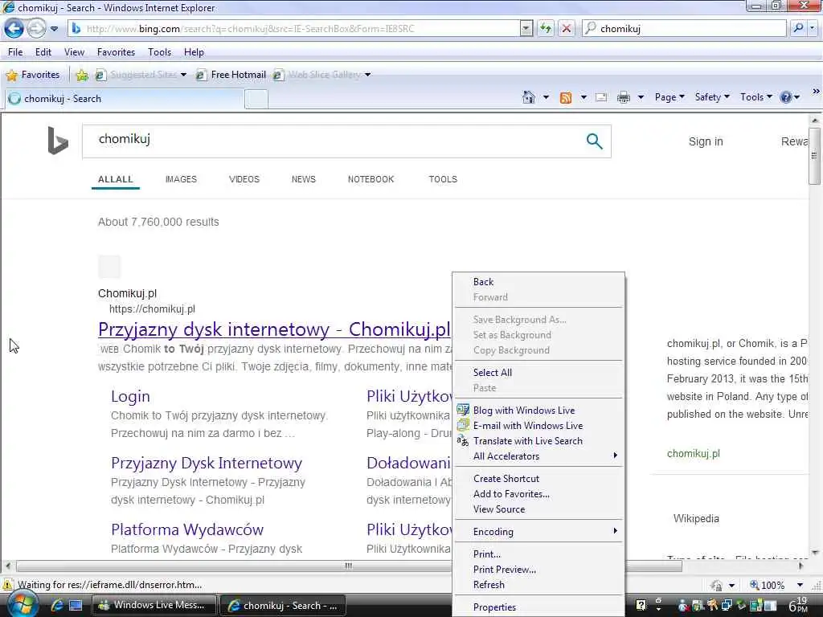Click the Home icon in command bar
Screen dimensions: 823x617
pos(529,97)
